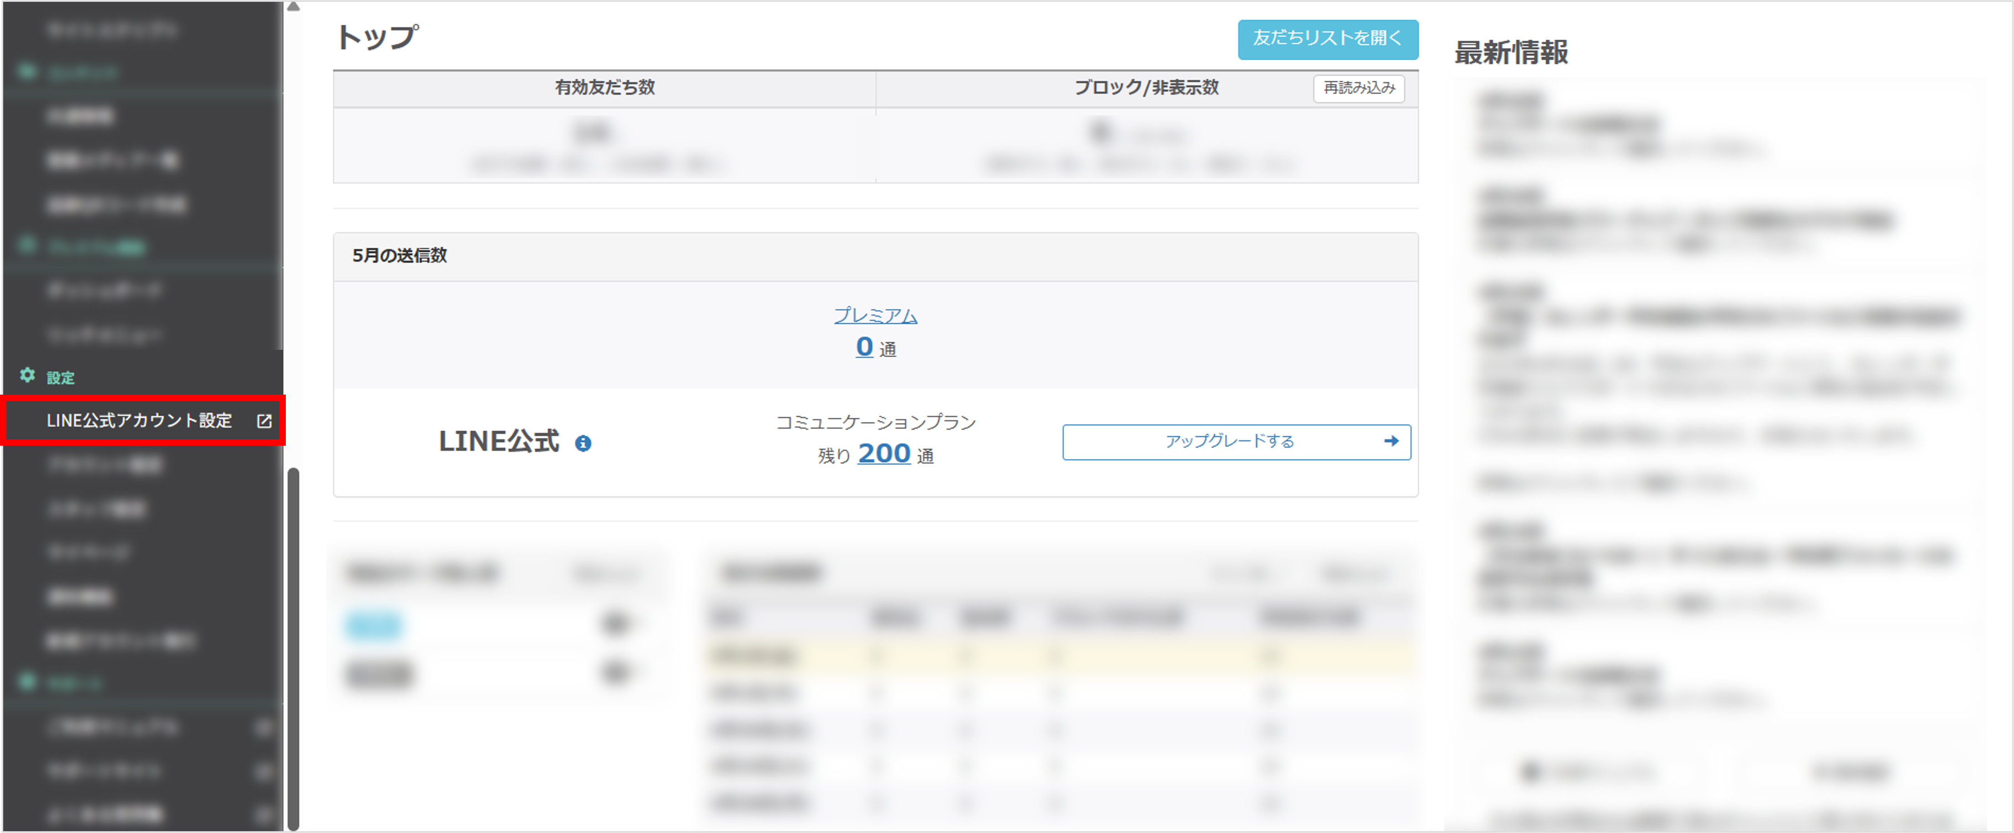This screenshot has height=833, width=2014.
Task: Click the green dot icon above the 設定 section
Action: 27,248
